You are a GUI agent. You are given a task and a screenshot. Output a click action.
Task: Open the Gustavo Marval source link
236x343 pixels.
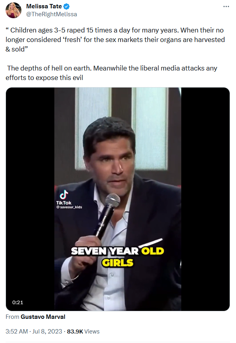pyautogui.click(x=43, y=317)
